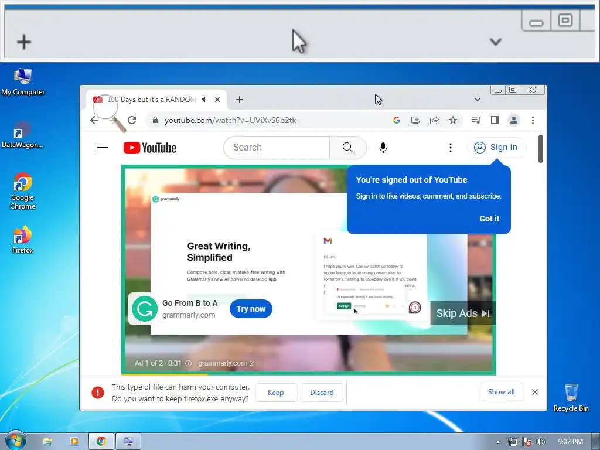Click the lock icon for site information

(x=155, y=120)
